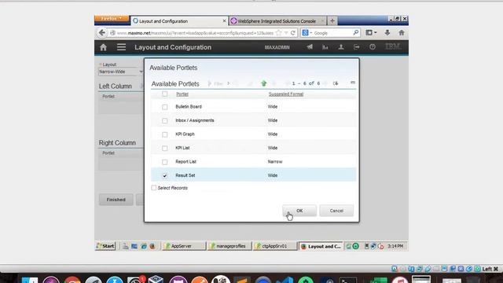Viewport: 503px width, 283px height.
Task: Click the red shield tray icon
Action: (380, 246)
